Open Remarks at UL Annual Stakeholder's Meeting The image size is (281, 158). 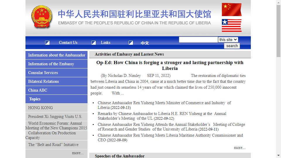click(162, 116)
